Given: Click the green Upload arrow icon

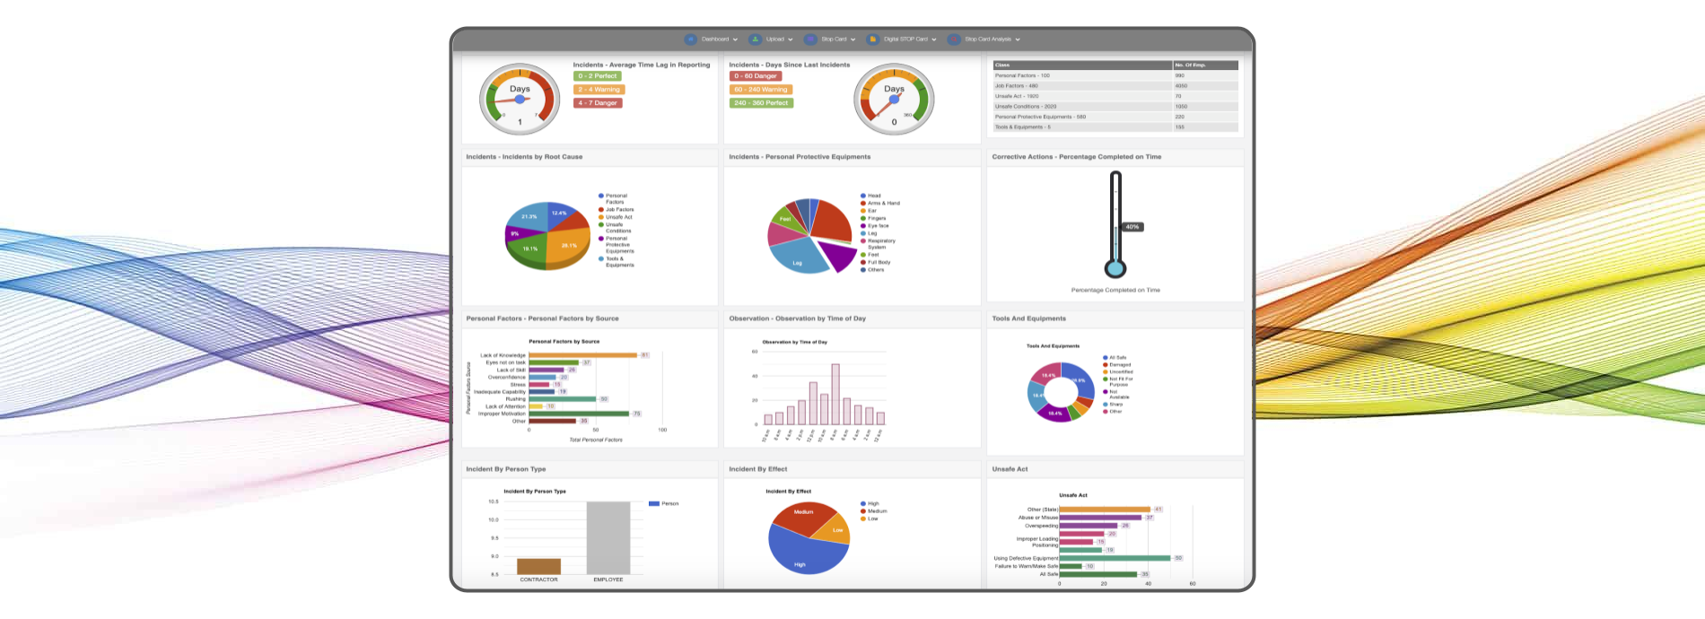Looking at the screenshot, I should (755, 39).
